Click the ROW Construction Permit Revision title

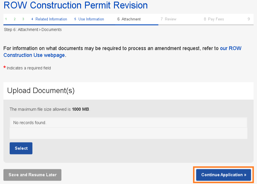click(76, 5)
